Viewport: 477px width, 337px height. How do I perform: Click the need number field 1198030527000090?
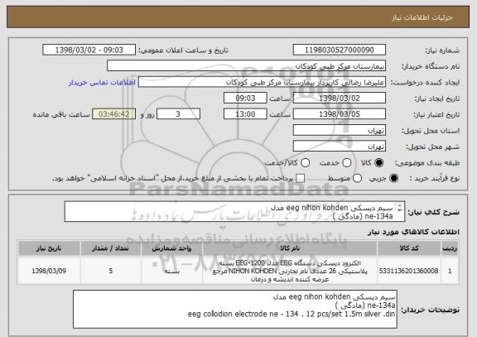pos(340,50)
